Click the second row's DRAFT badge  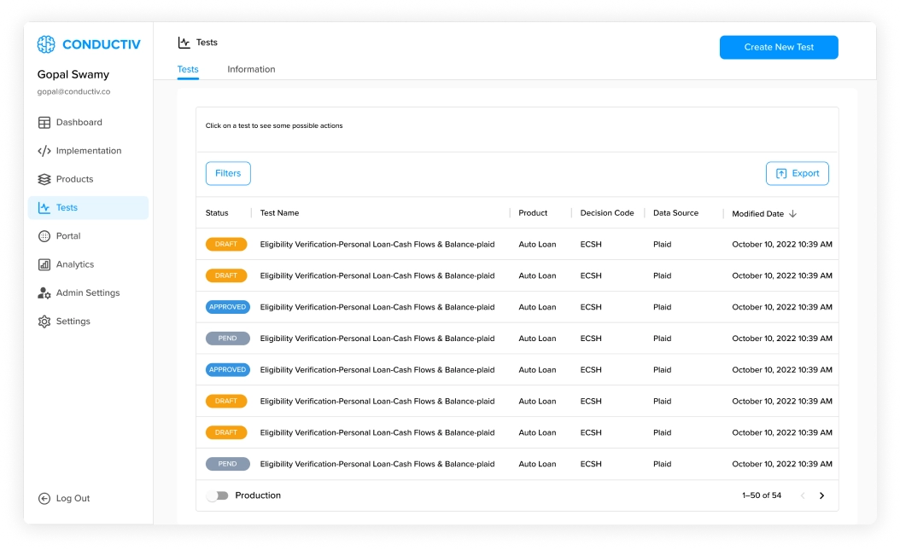[226, 275]
